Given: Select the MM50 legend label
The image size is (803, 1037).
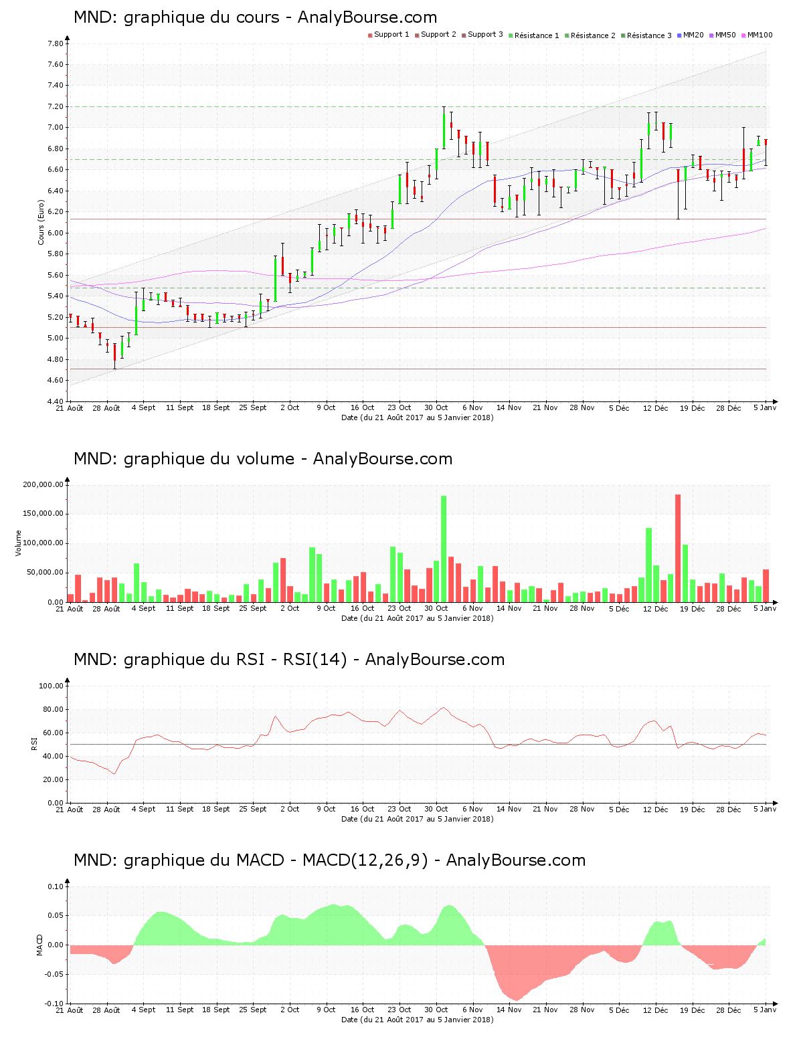Looking at the screenshot, I should [x=725, y=35].
